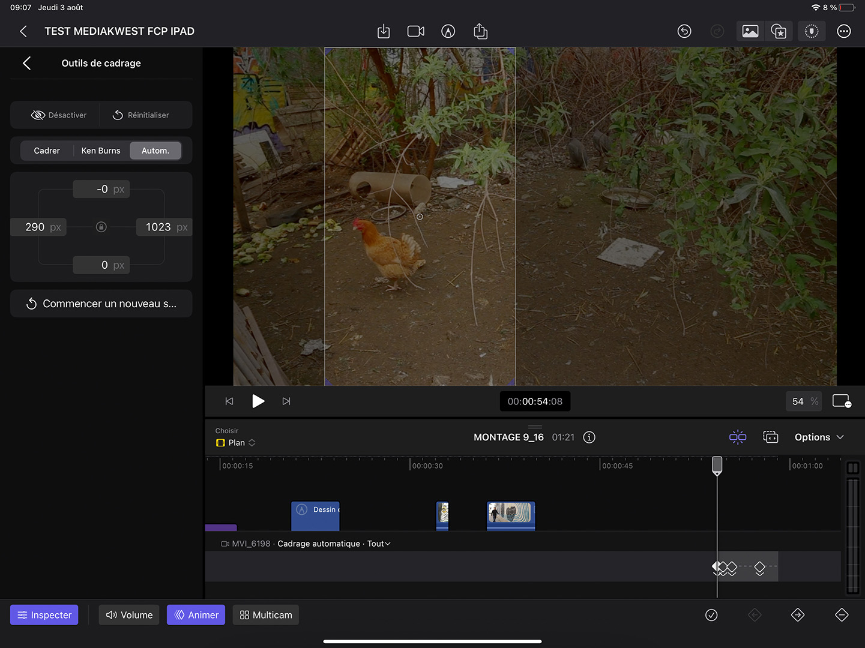Open the photo media browser icon
Viewport: 865px width, 648px height.
(x=750, y=31)
